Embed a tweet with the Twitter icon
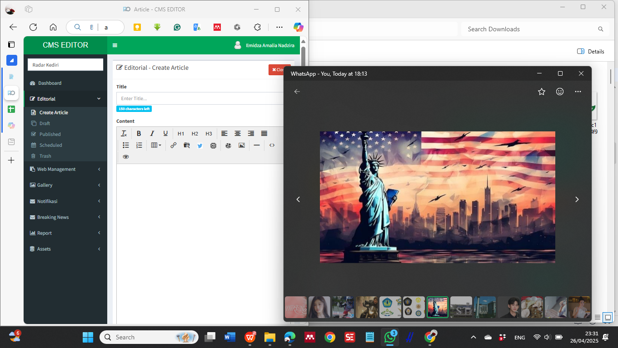 tap(200, 145)
